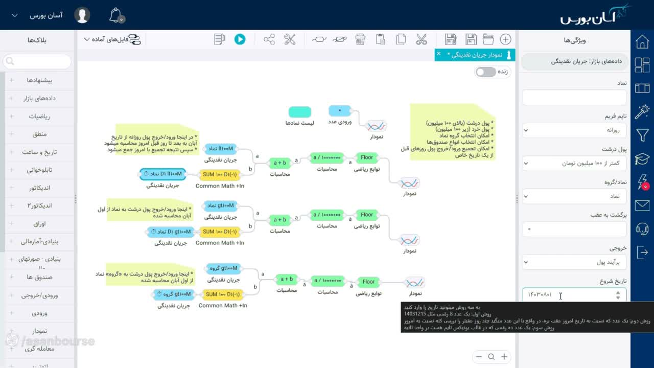Select the scissors cut icon in toolbar

pyautogui.click(x=421, y=39)
